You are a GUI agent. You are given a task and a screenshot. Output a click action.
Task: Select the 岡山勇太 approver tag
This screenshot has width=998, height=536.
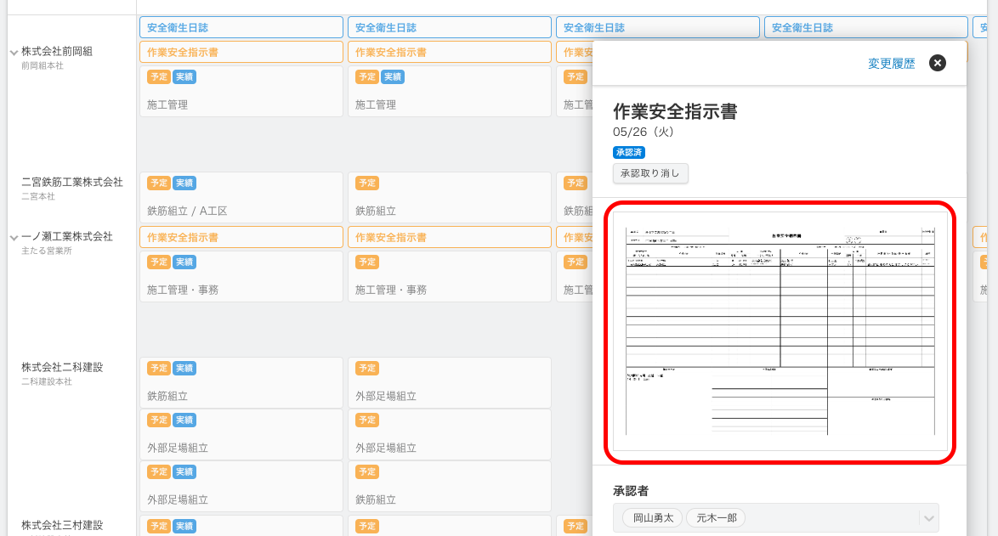[x=652, y=518]
